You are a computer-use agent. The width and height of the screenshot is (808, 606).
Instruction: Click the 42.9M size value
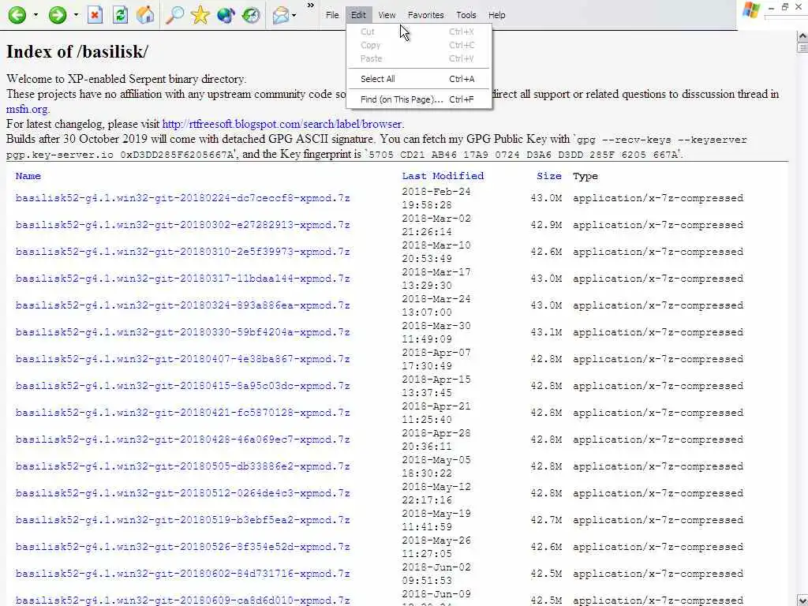[x=546, y=225]
